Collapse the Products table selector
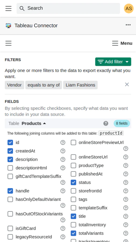 click(34, 123)
